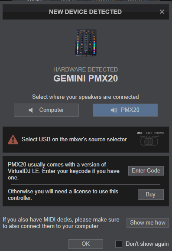
Task: Click the Don't show again label text
Action: click(x=147, y=244)
